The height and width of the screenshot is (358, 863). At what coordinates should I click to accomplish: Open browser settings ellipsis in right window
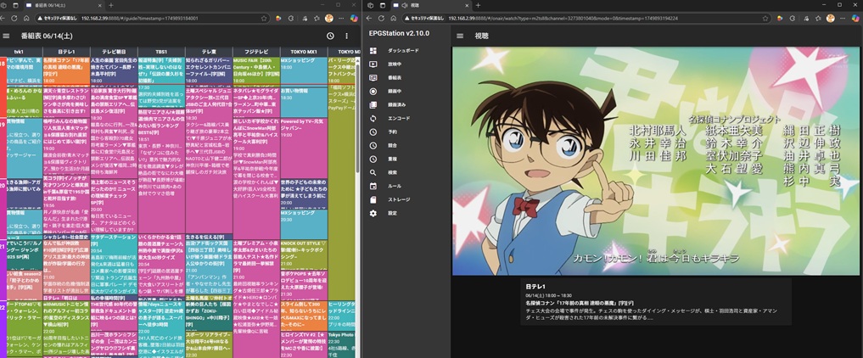click(843, 18)
